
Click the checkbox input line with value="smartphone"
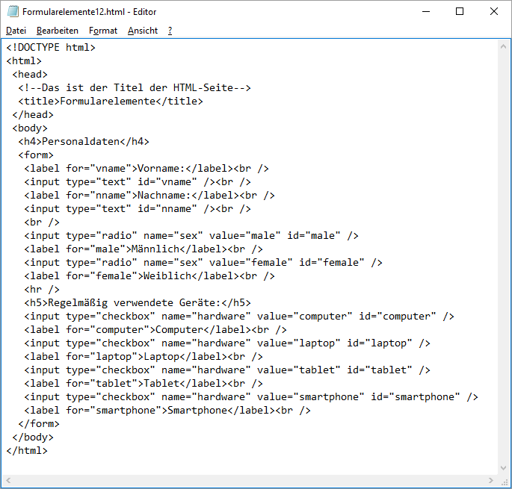(251, 397)
